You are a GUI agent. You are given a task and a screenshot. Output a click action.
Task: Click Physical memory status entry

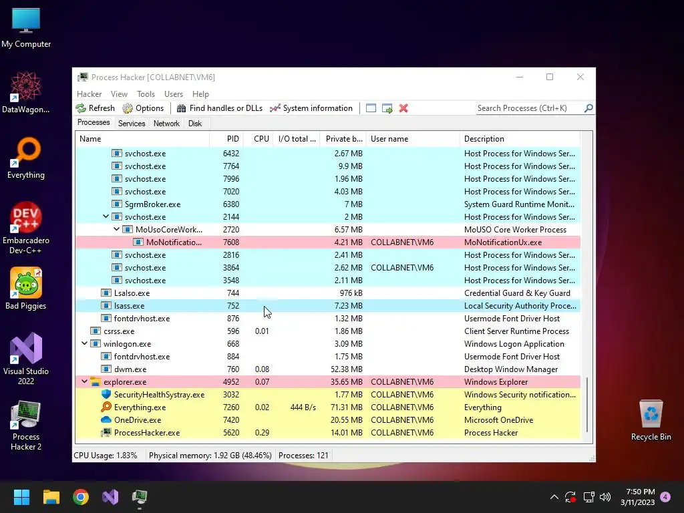[210, 456]
